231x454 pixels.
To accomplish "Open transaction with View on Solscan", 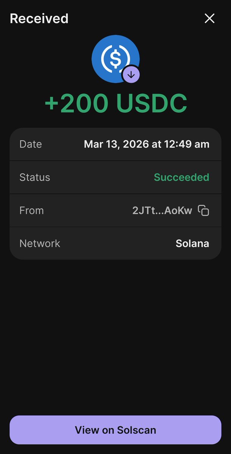I will [x=115, y=430].
